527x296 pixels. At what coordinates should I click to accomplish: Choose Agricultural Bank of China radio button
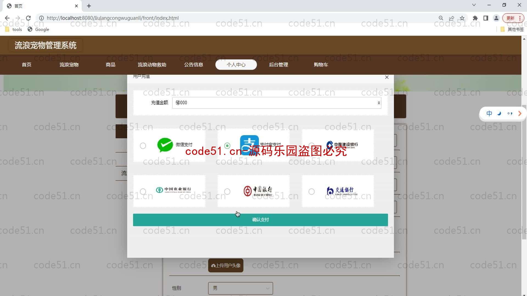pos(143,191)
